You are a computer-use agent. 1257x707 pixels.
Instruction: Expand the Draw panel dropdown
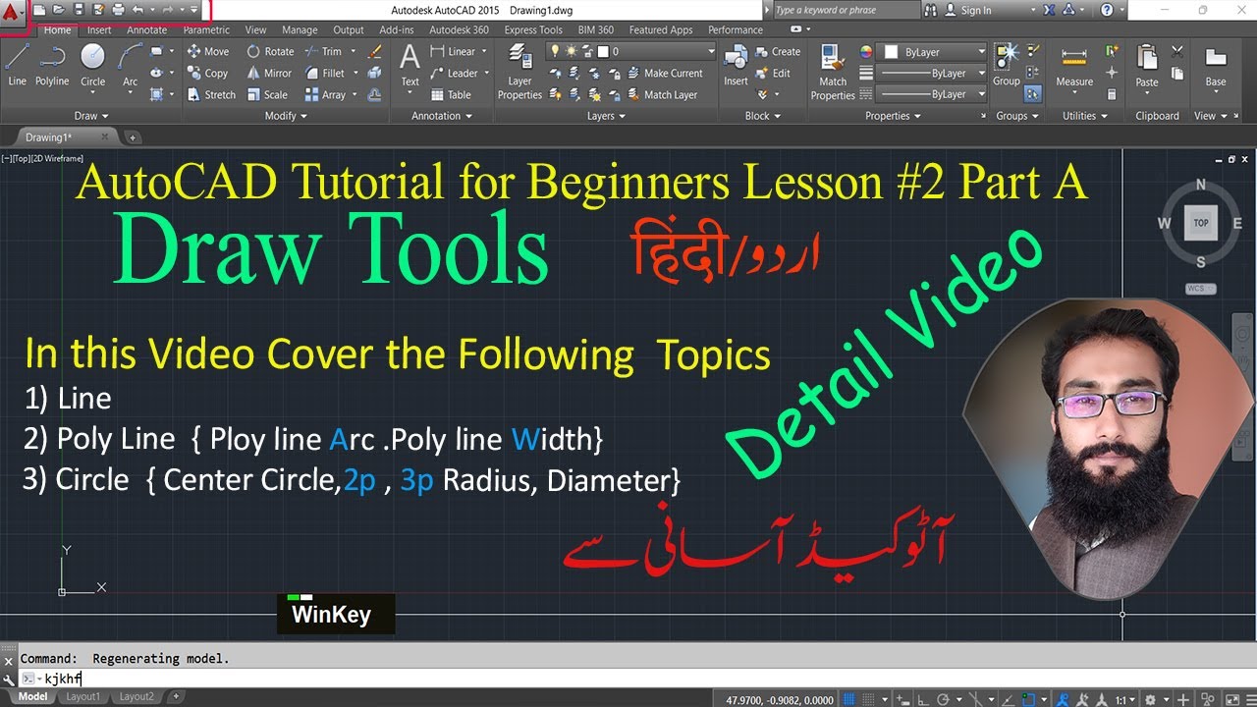[x=91, y=116]
